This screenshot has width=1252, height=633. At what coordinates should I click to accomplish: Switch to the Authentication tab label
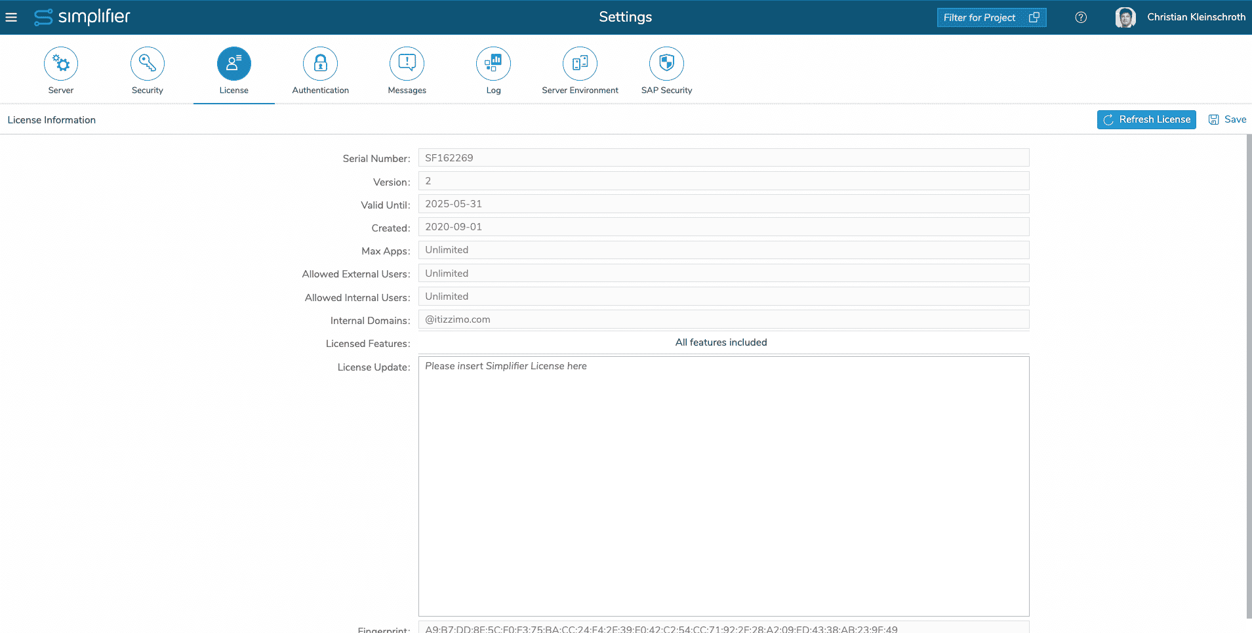tap(321, 91)
